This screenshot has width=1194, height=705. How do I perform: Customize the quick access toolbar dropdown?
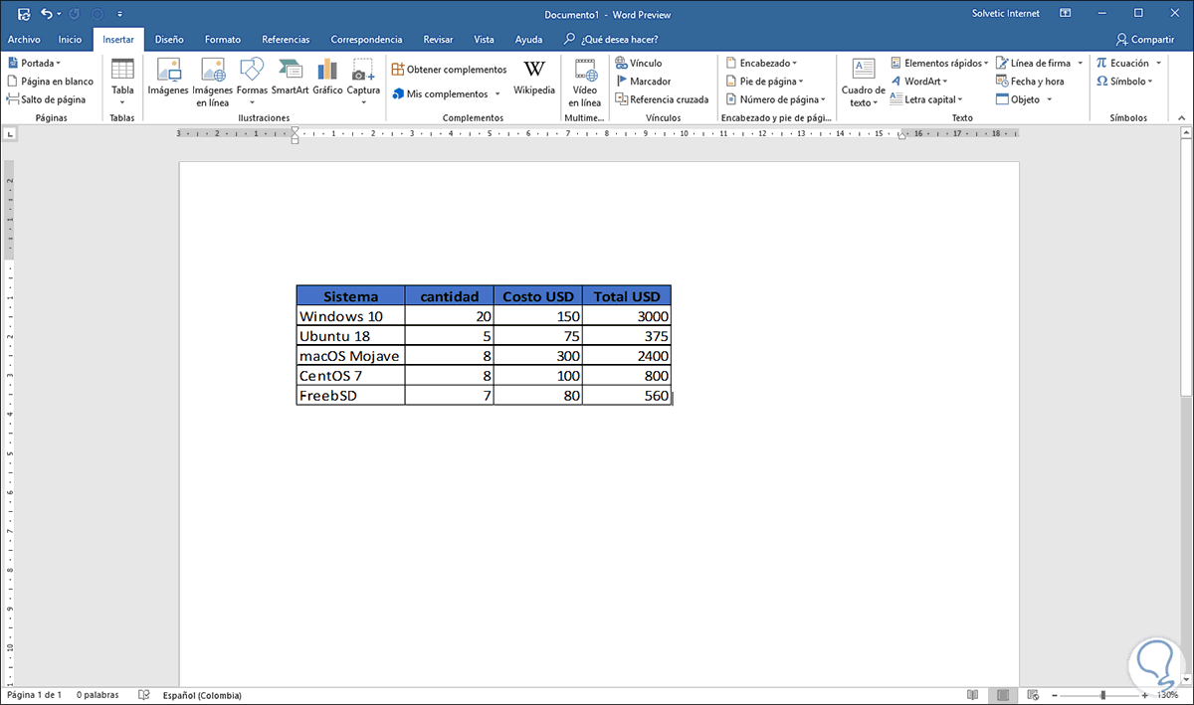pyautogui.click(x=120, y=15)
